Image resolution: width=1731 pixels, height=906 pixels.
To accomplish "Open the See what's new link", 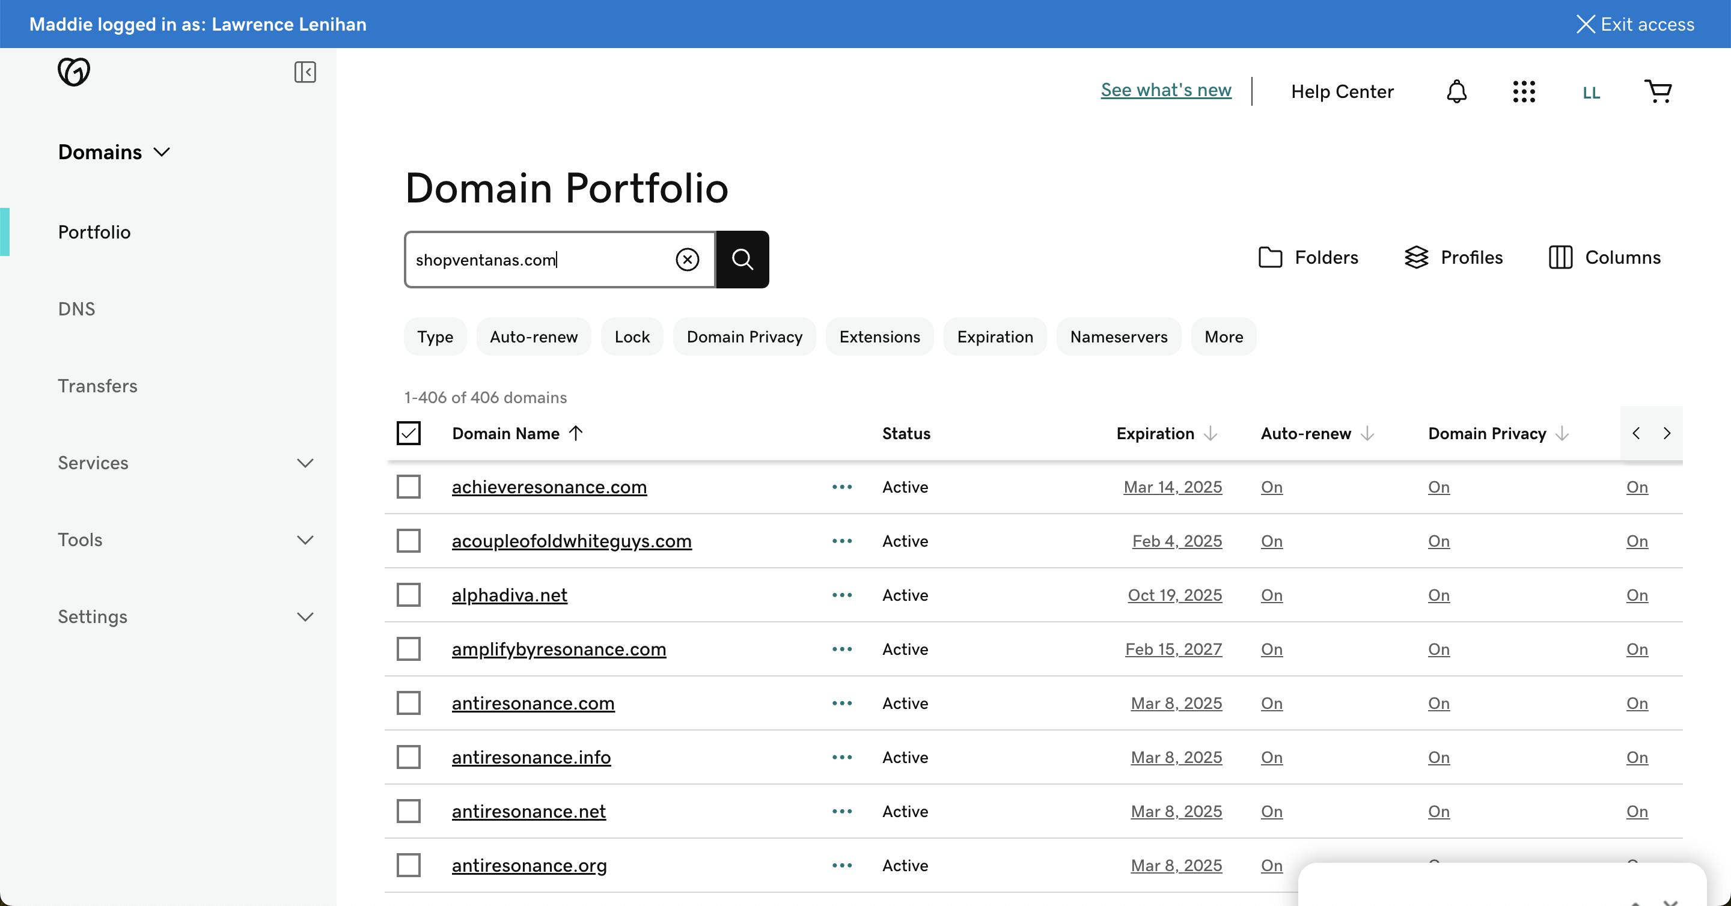I will (x=1166, y=90).
